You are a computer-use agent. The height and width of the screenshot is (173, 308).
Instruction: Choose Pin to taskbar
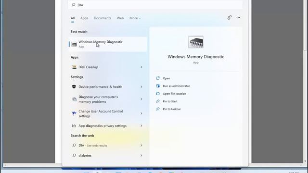[172, 109]
